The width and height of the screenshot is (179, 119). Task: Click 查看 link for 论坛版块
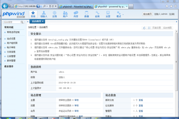141,106
